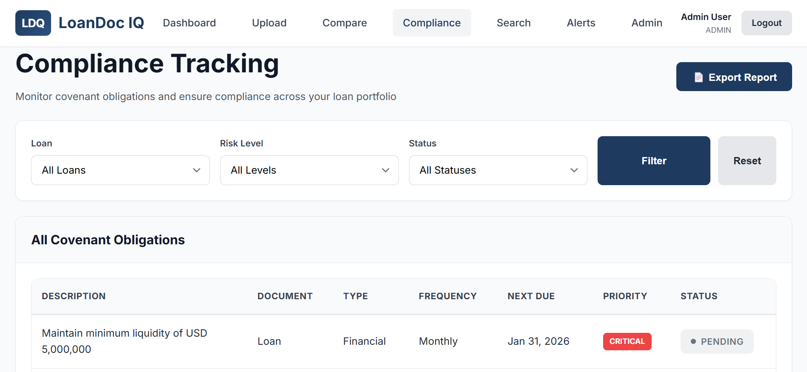Screen dimensions: 807x372
Task: Click the 'All Covenant Obligations' heading
Action: pyautogui.click(x=108, y=240)
